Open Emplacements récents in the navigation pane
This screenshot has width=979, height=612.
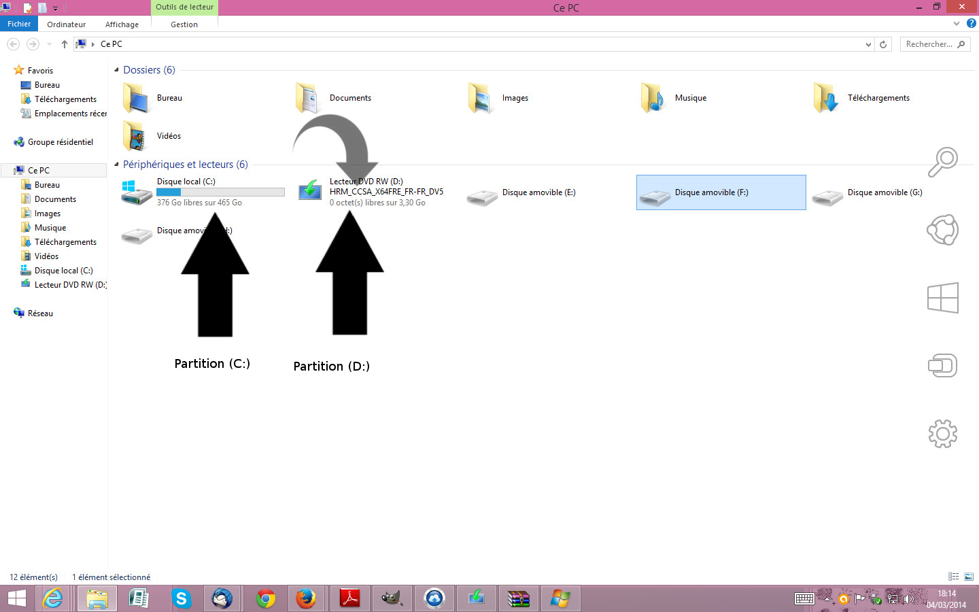[71, 114]
